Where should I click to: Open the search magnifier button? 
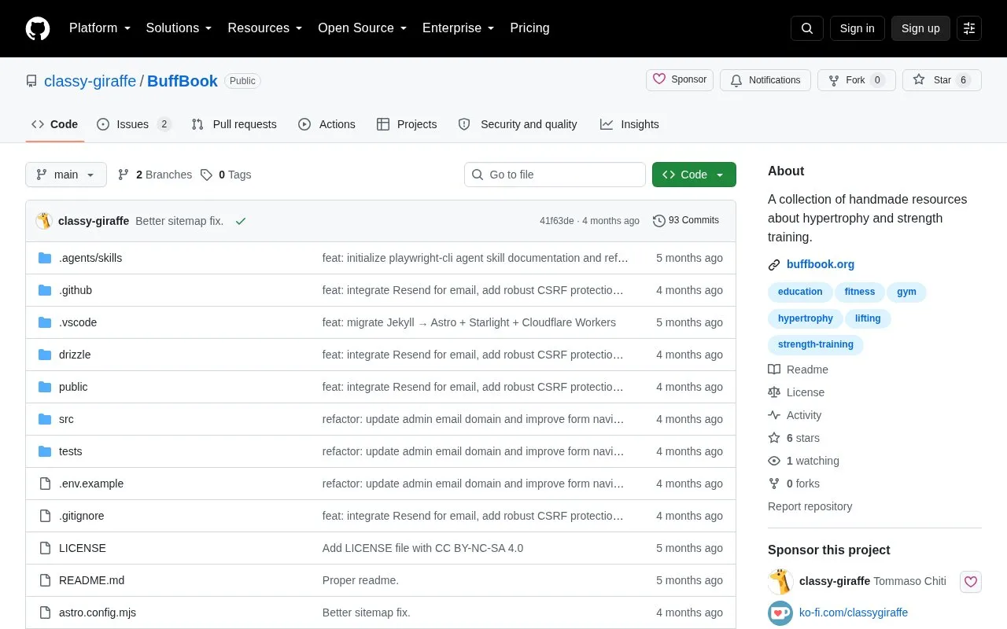point(807,28)
